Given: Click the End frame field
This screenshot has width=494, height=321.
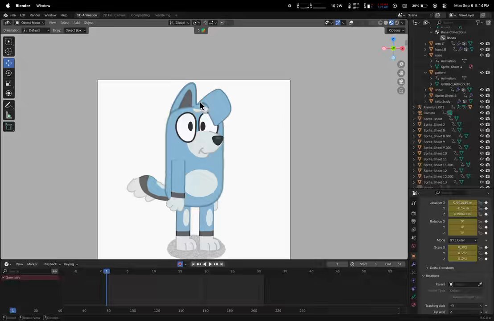Looking at the screenshot, I should [x=395, y=264].
